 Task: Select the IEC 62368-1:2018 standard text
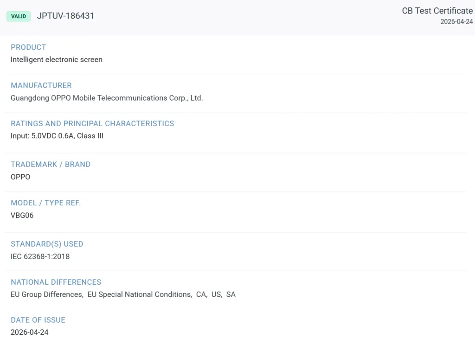click(x=40, y=256)
